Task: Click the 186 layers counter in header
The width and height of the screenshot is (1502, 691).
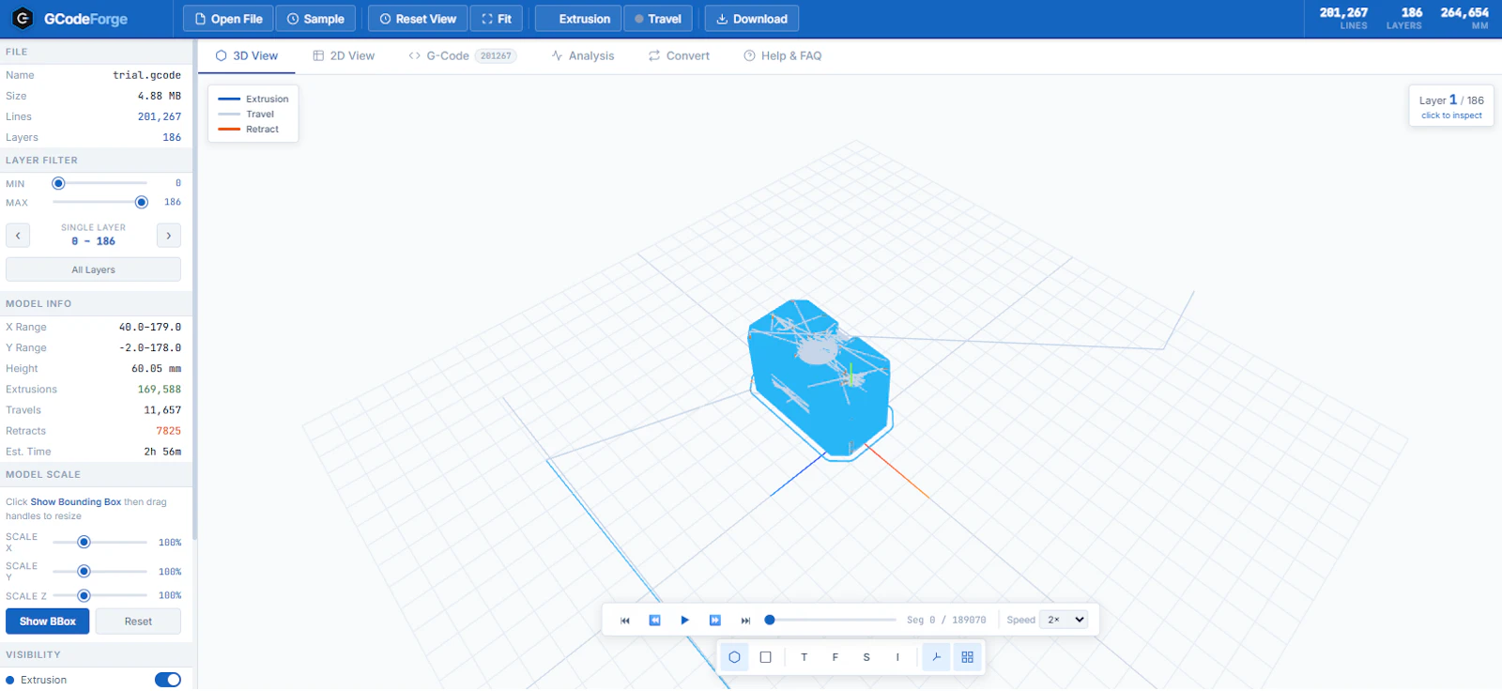Action: (x=1405, y=18)
